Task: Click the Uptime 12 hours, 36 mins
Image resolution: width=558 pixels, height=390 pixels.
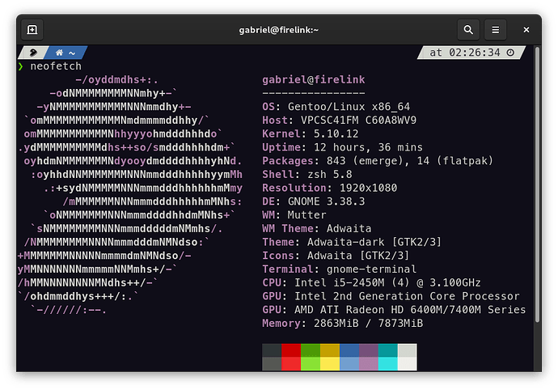Action: [342, 147]
